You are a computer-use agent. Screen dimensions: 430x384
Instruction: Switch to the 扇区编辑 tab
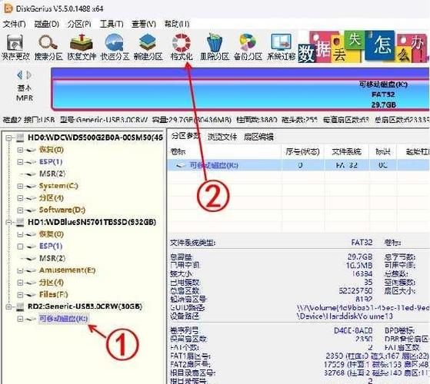point(258,137)
